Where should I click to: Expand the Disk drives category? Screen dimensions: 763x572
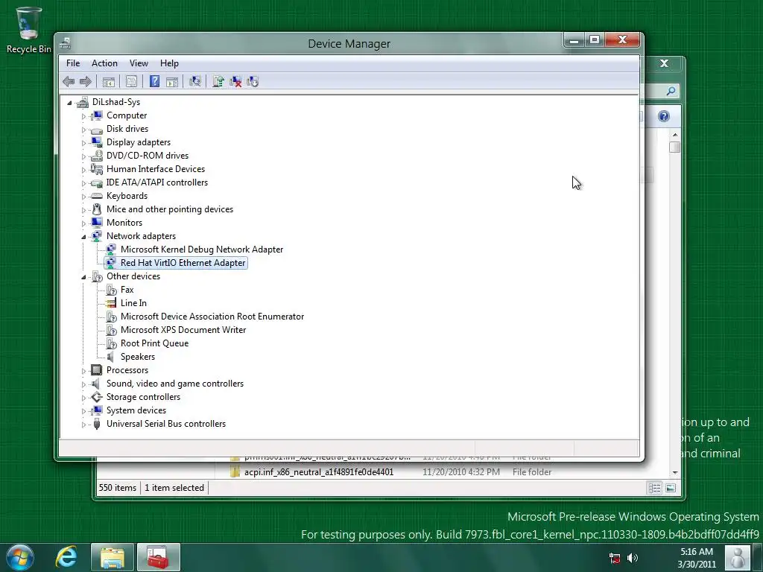tap(83, 130)
